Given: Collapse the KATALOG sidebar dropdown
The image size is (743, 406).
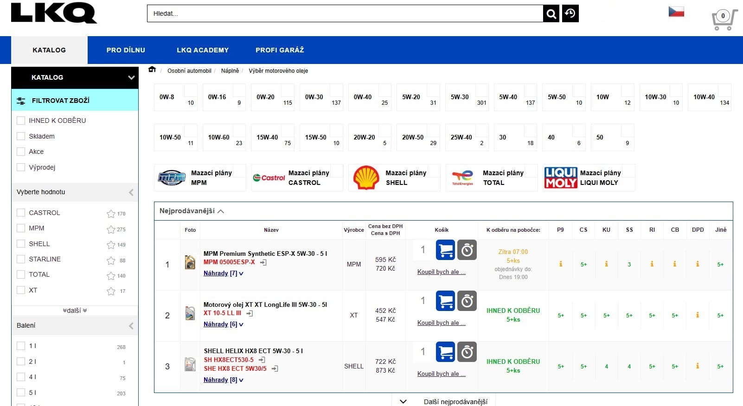Looking at the screenshot, I should (x=131, y=78).
